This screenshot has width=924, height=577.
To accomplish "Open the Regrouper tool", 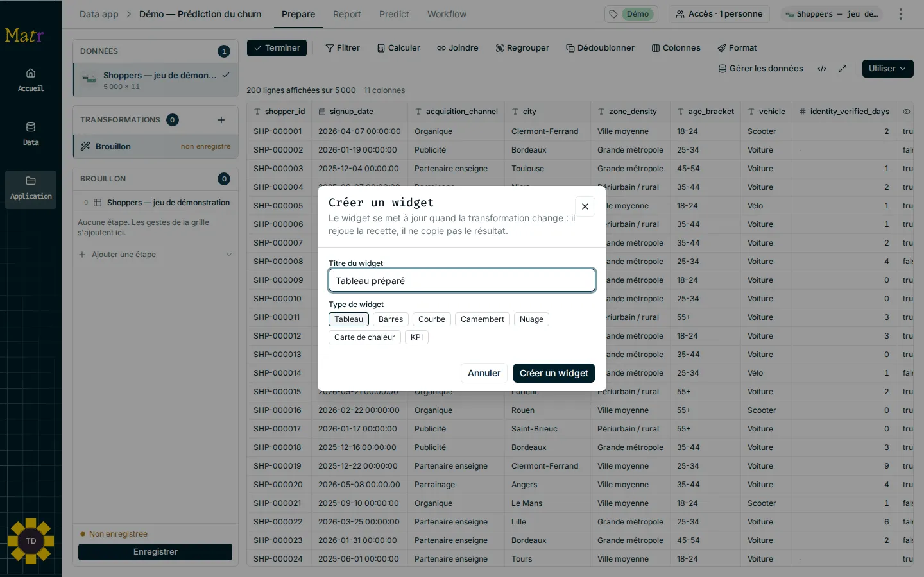I will tap(522, 48).
